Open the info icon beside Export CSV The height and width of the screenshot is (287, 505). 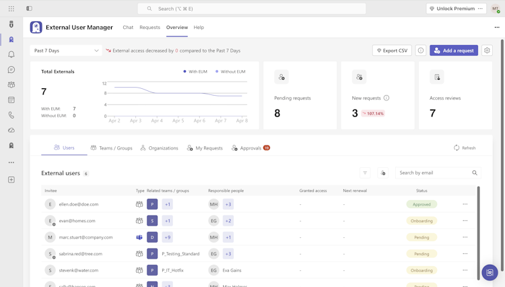pyautogui.click(x=421, y=51)
